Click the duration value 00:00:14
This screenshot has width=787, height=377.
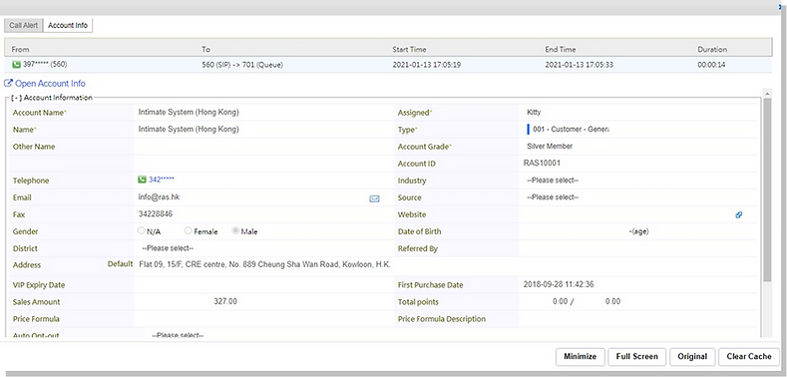click(711, 64)
